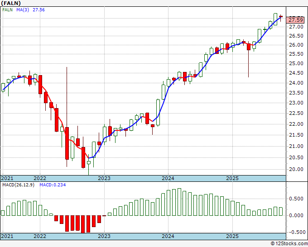Click the 21.50 price axis label
This screenshot has width=308, height=247.
(x=296, y=135)
